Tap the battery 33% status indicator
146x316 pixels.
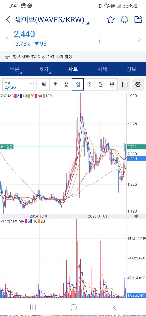coord(131,6)
